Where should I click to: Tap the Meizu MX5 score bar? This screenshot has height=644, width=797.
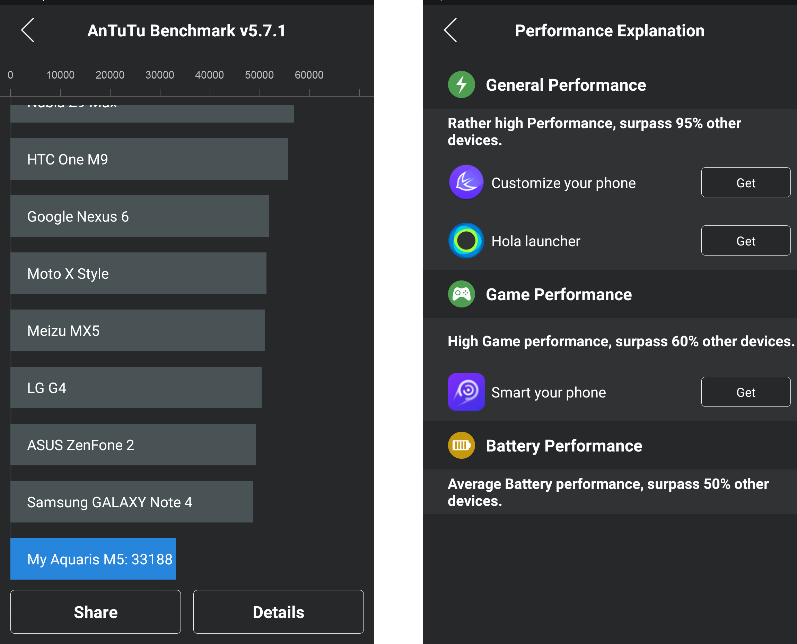click(137, 331)
